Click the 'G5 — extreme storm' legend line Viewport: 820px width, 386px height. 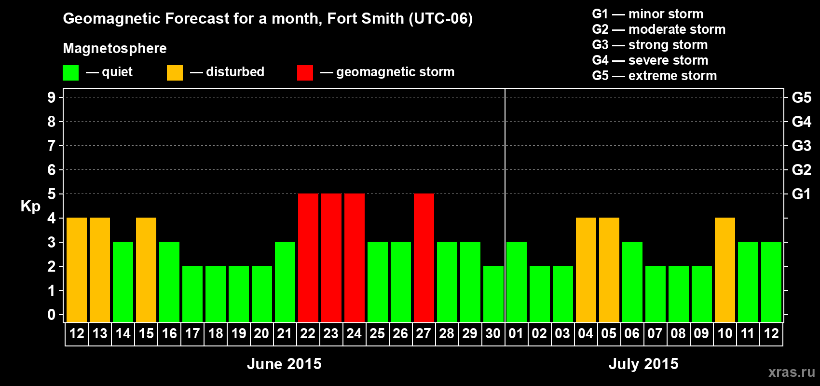coord(655,76)
